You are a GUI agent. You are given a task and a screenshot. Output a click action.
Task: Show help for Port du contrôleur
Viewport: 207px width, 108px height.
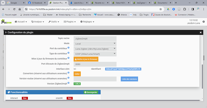point(68,48)
